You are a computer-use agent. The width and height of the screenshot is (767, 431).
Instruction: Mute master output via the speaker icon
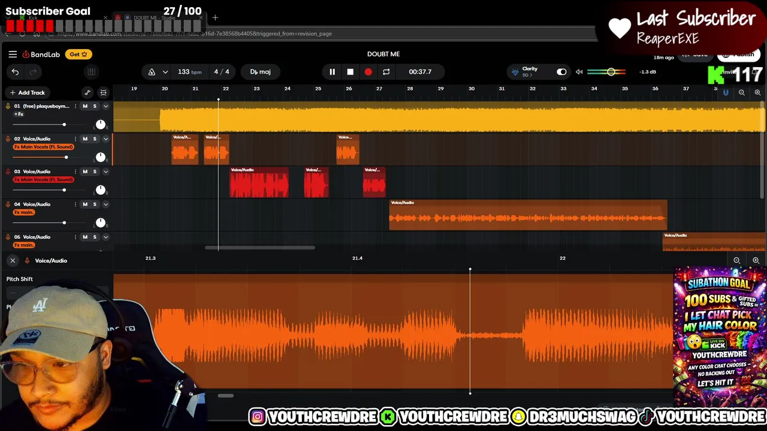[x=579, y=72]
